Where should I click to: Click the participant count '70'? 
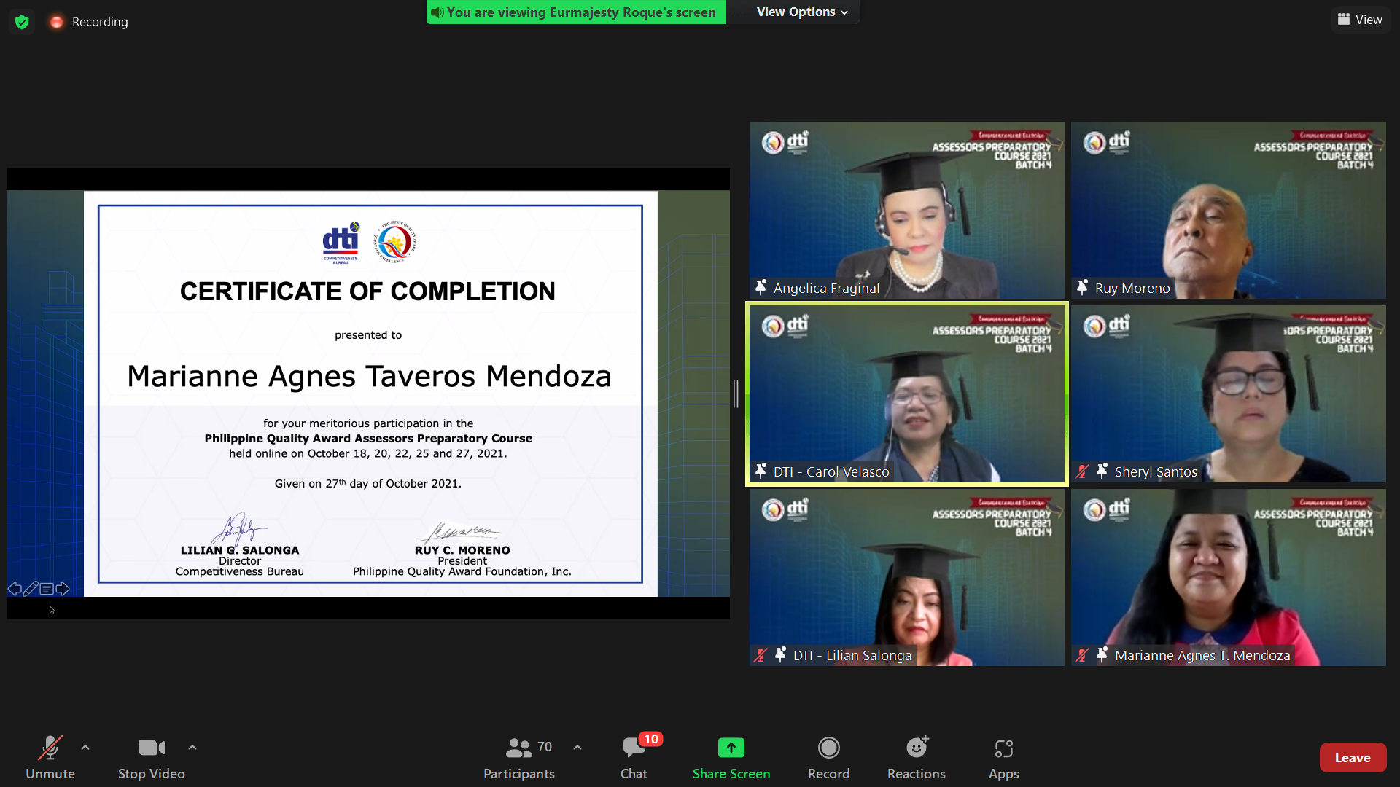tap(545, 747)
